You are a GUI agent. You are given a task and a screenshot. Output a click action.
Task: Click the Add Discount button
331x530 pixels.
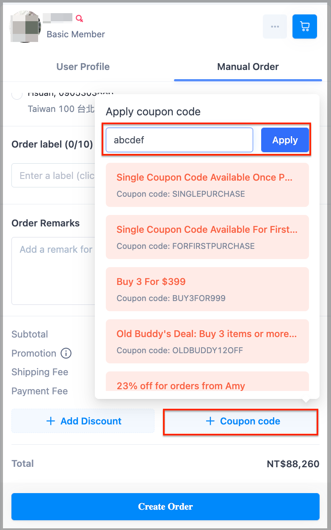click(x=83, y=421)
